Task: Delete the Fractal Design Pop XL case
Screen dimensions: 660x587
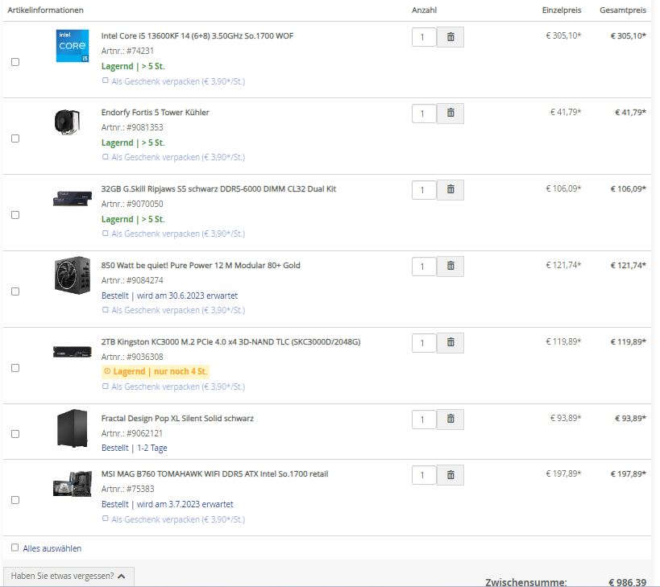Action: pos(450,419)
